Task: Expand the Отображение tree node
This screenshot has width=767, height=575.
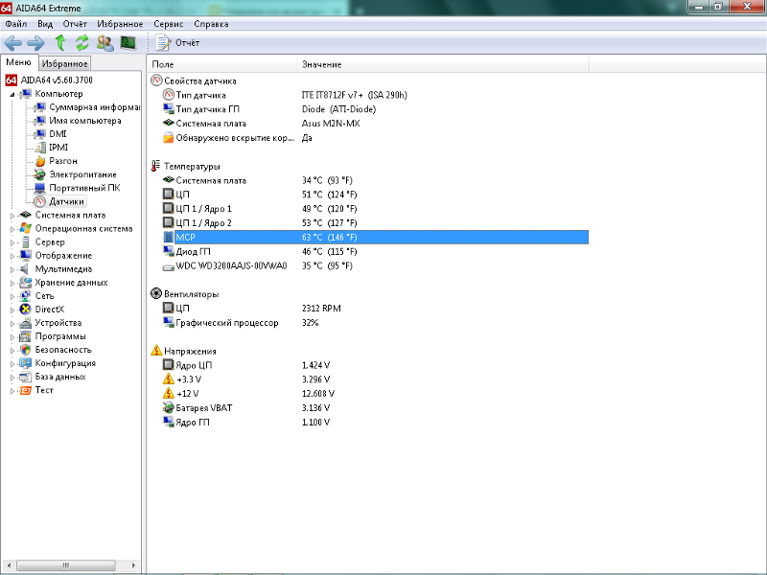Action: point(12,256)
